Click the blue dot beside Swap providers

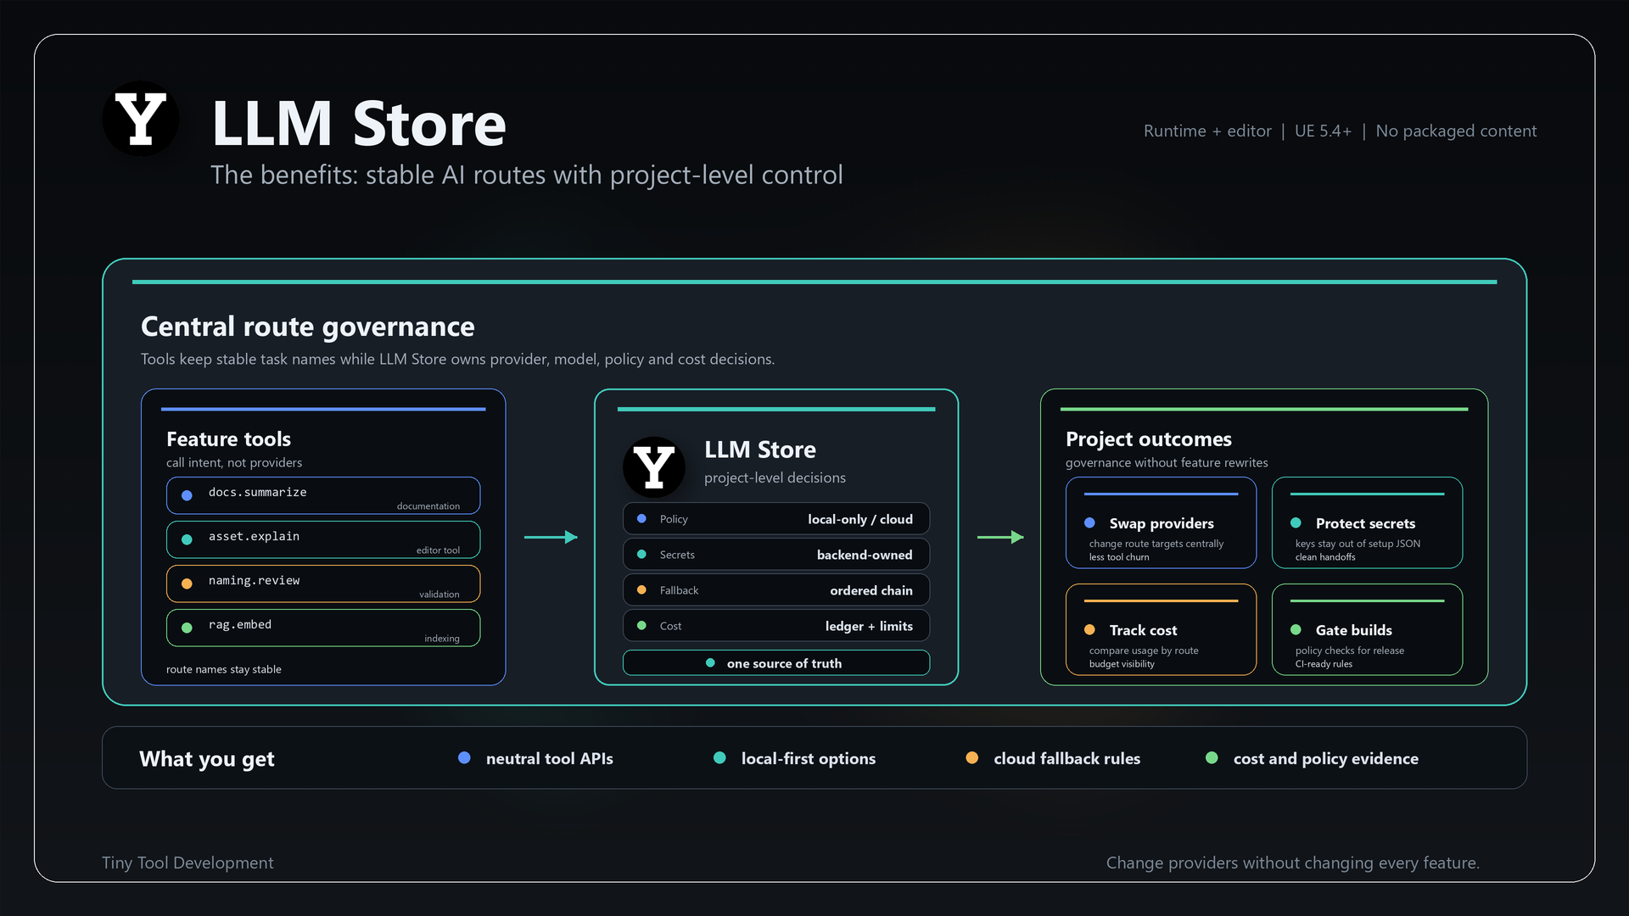point(1089,522)
